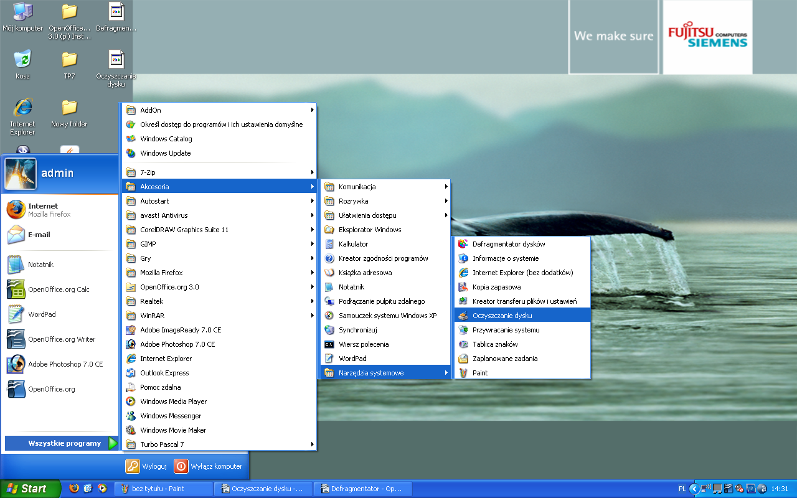Open Internet Mozilla Firefox pinned item
The height and width of the screenshot is (498, 797).
60,210
